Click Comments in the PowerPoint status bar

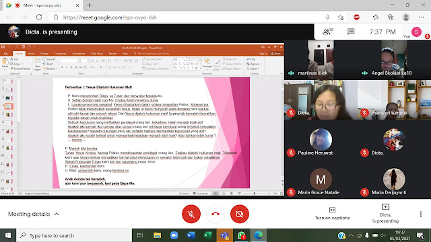(201, 194)
